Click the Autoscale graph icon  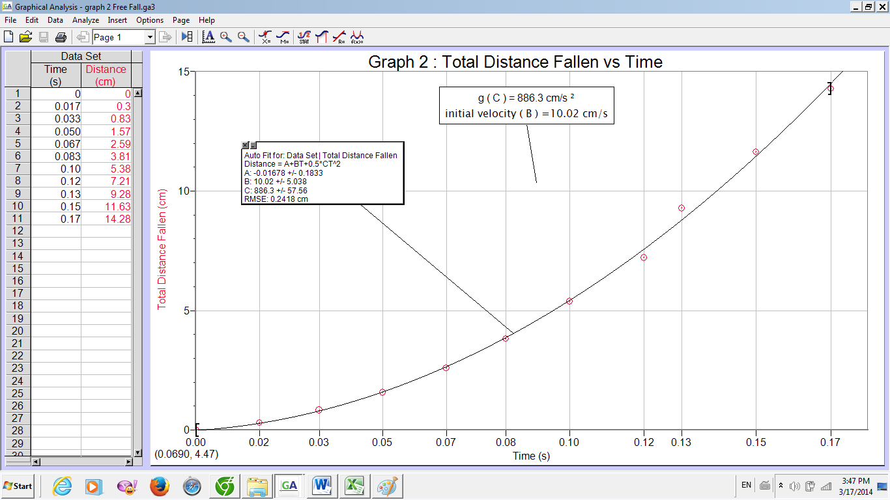point(208,37)
